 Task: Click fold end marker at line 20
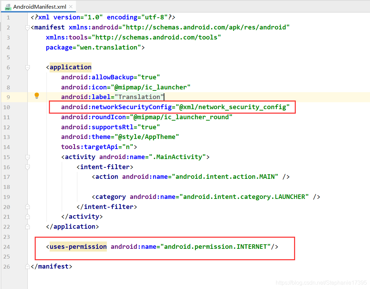[27, 207]
